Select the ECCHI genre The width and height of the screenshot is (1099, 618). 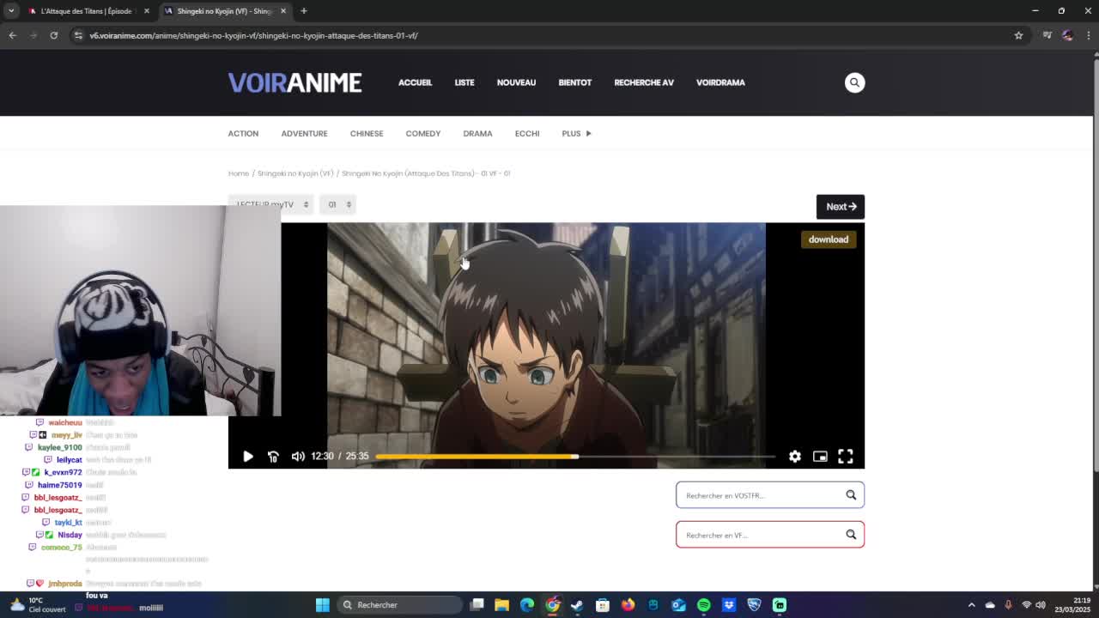point(527,133)
